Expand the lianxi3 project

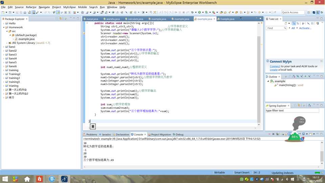tap(3, 55)
